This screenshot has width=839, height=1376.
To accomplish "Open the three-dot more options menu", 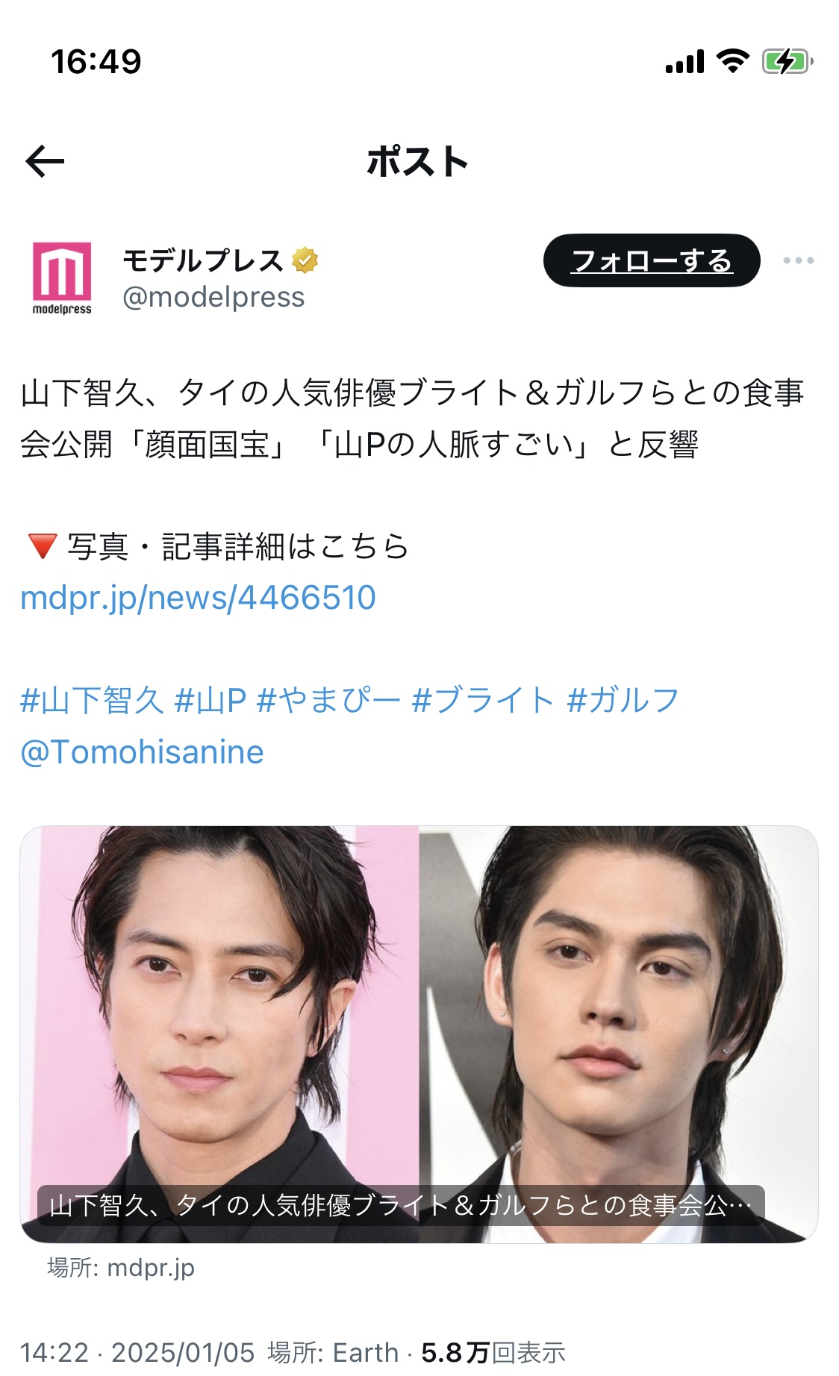I will 798,260.
